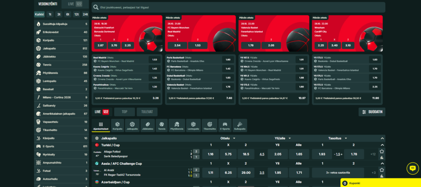Image resolution: width=421 pixels, height=187 pixels.
Task: Open Jalkapallo sidebar category
Action: point(62,48)
